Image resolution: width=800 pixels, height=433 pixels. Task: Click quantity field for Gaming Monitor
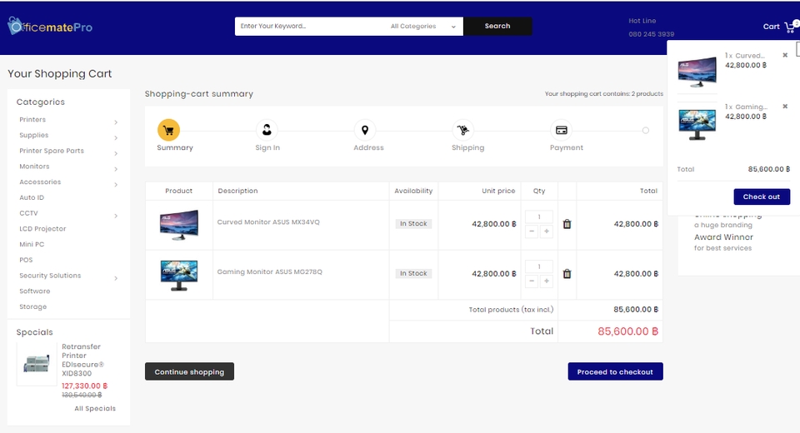click(x=539, y=266)
